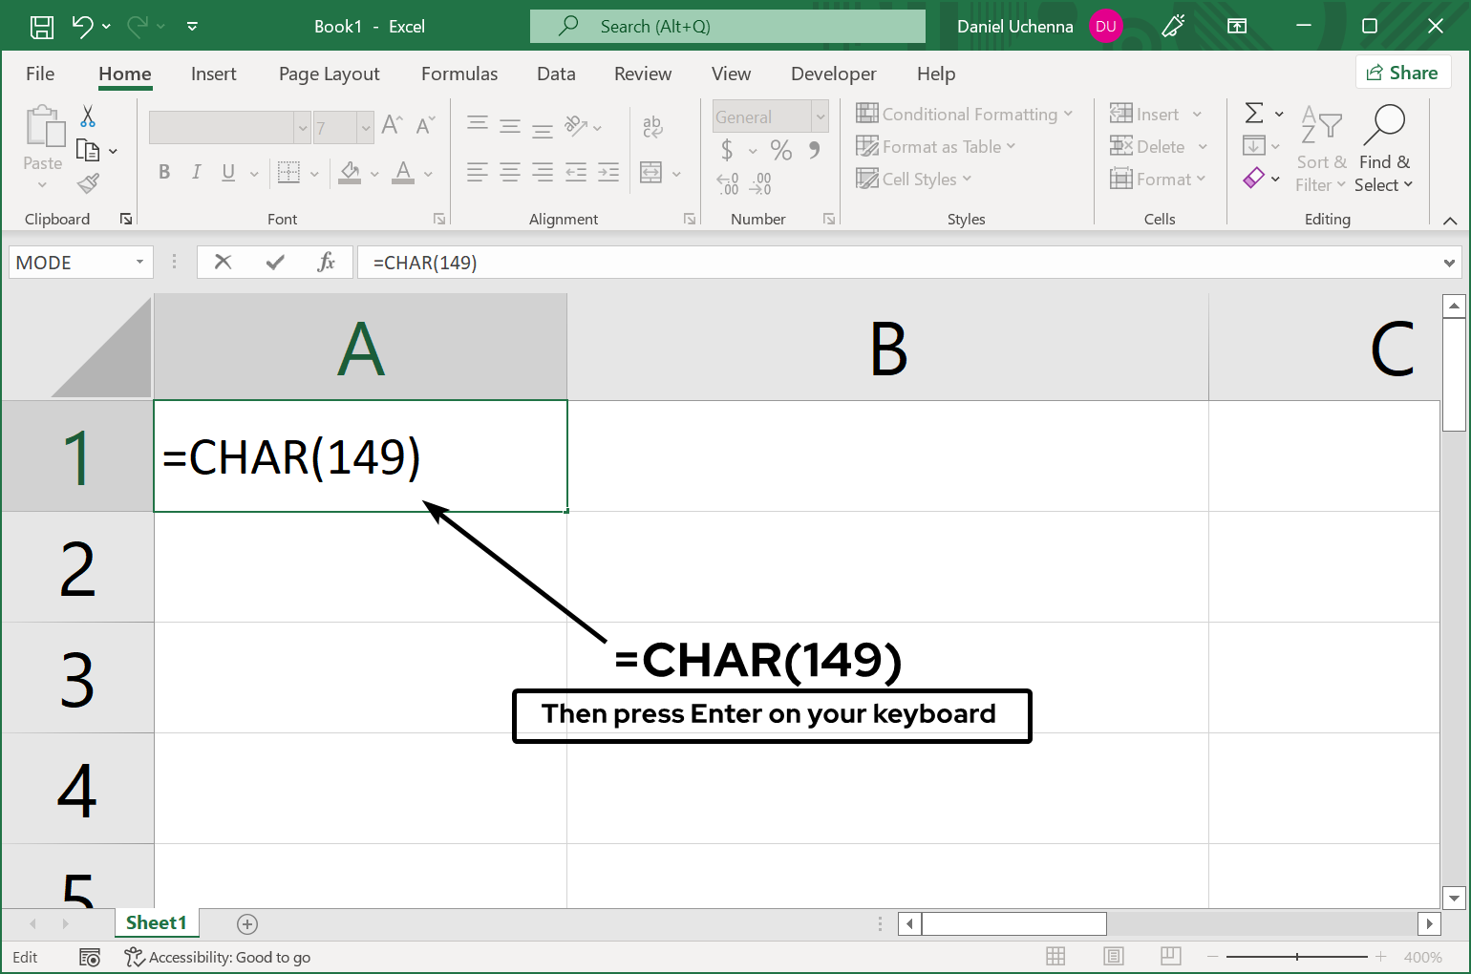Screen dimensions: 1471x974
Task: Open Ribbon Display Options icon
Action: [x=1237, y=27]
